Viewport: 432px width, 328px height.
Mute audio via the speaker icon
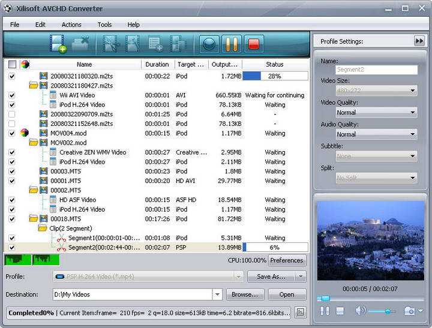pyautogui.click(x=360, y=311)
